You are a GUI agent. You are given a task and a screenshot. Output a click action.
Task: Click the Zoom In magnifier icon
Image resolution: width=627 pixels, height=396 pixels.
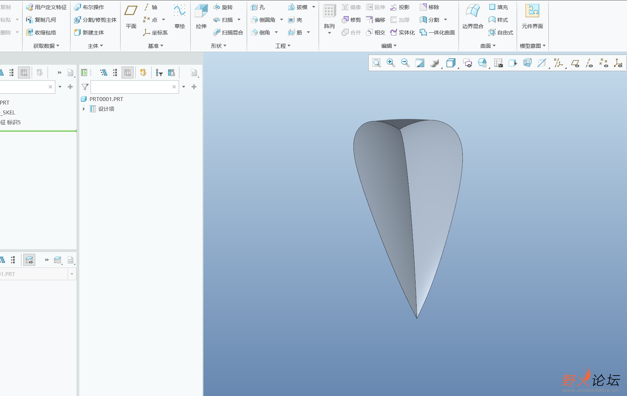click(x=391, y=63)
